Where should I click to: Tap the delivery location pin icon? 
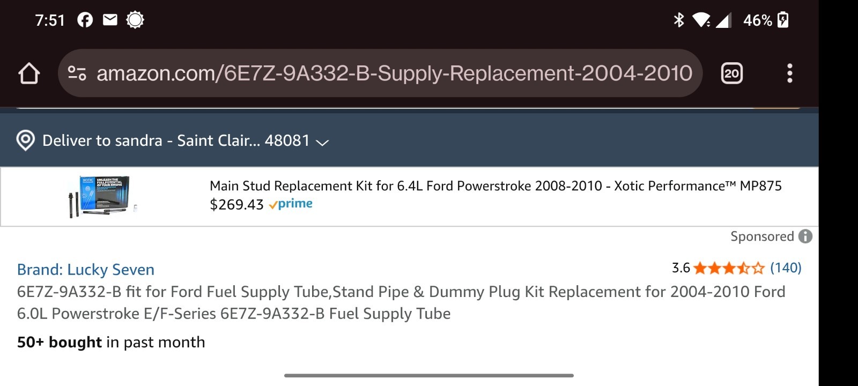pyautogui.click(x=25, y=140)
